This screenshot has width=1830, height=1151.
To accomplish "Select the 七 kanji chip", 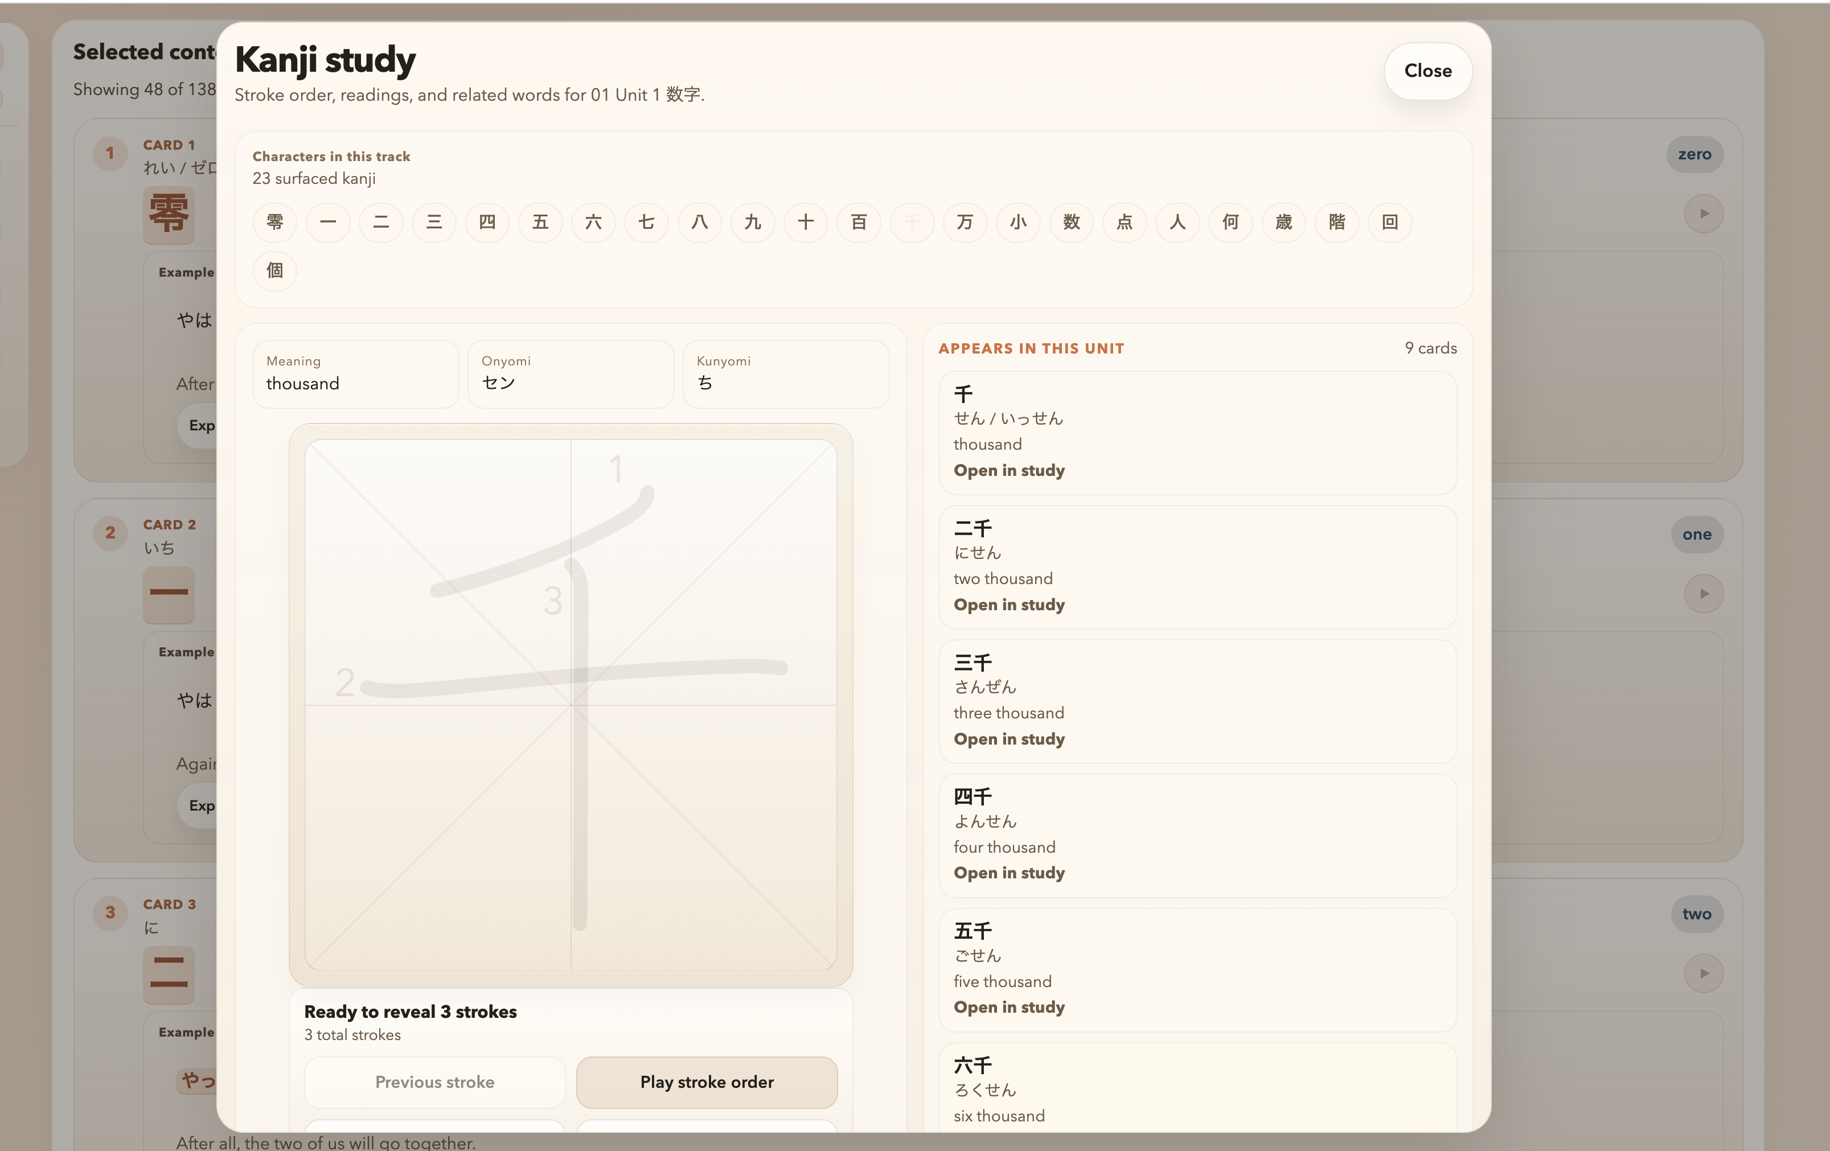I will click(647, 222).
